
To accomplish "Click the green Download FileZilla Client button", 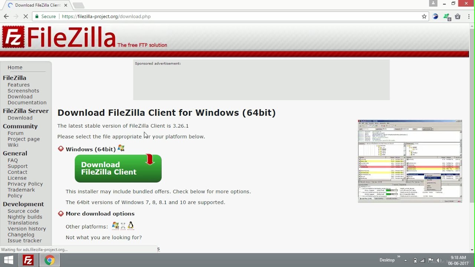I will coord(118,168).
